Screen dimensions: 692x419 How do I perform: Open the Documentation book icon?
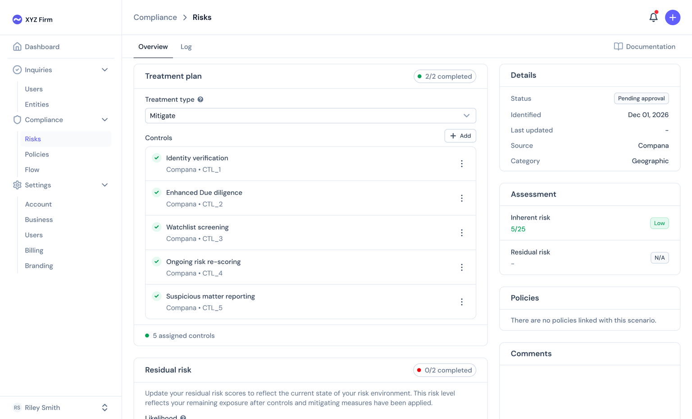(618, 46)
